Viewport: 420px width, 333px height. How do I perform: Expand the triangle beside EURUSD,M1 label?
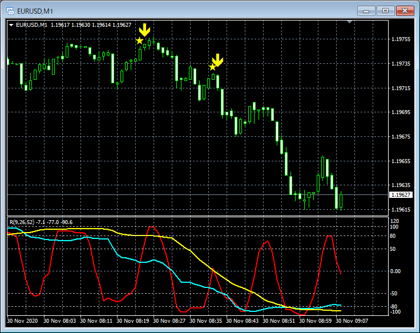pos(11,25)
